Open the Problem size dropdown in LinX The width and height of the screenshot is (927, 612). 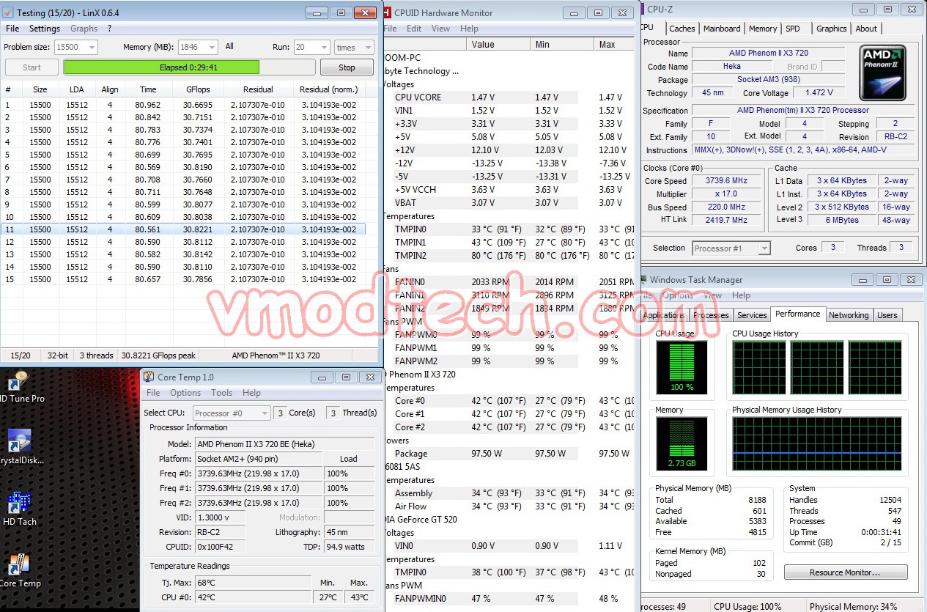click(x=75, y=47)
